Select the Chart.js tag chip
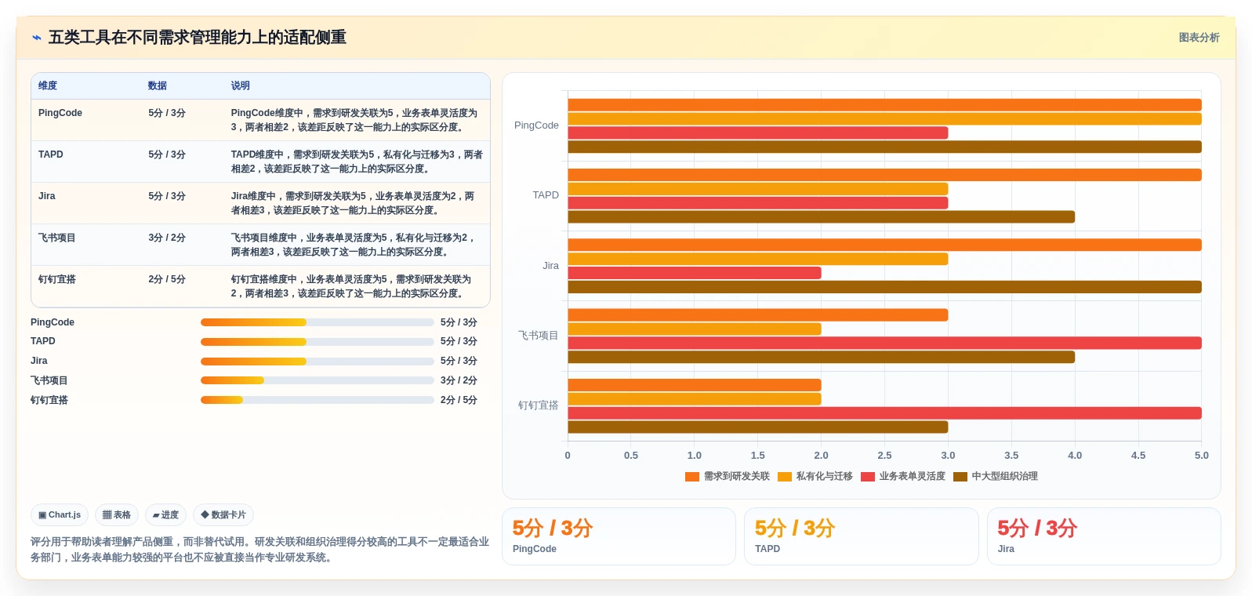 click(60, 515)
